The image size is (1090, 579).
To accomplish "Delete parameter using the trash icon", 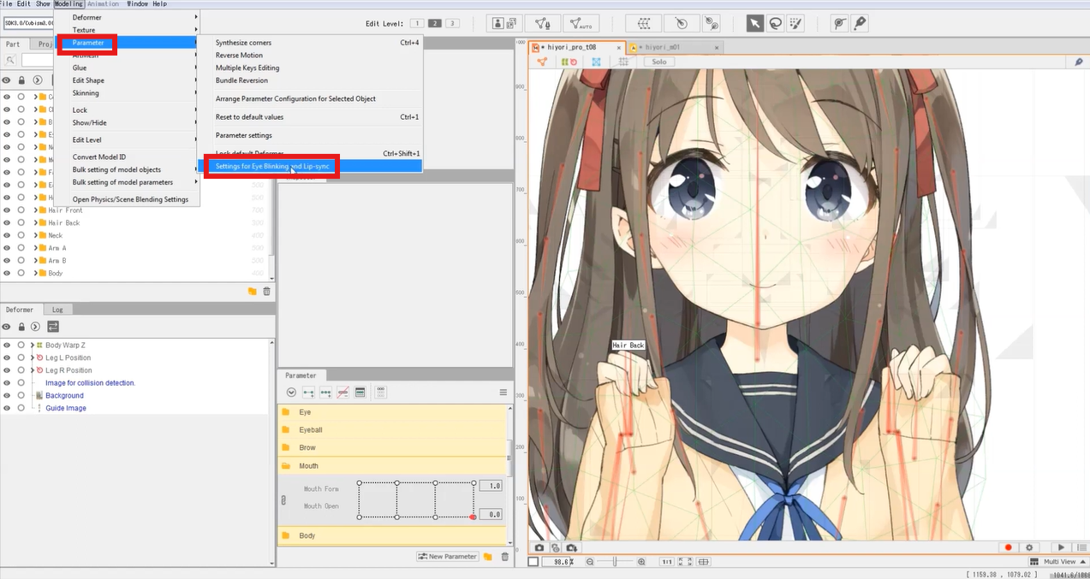I will 504,557.
